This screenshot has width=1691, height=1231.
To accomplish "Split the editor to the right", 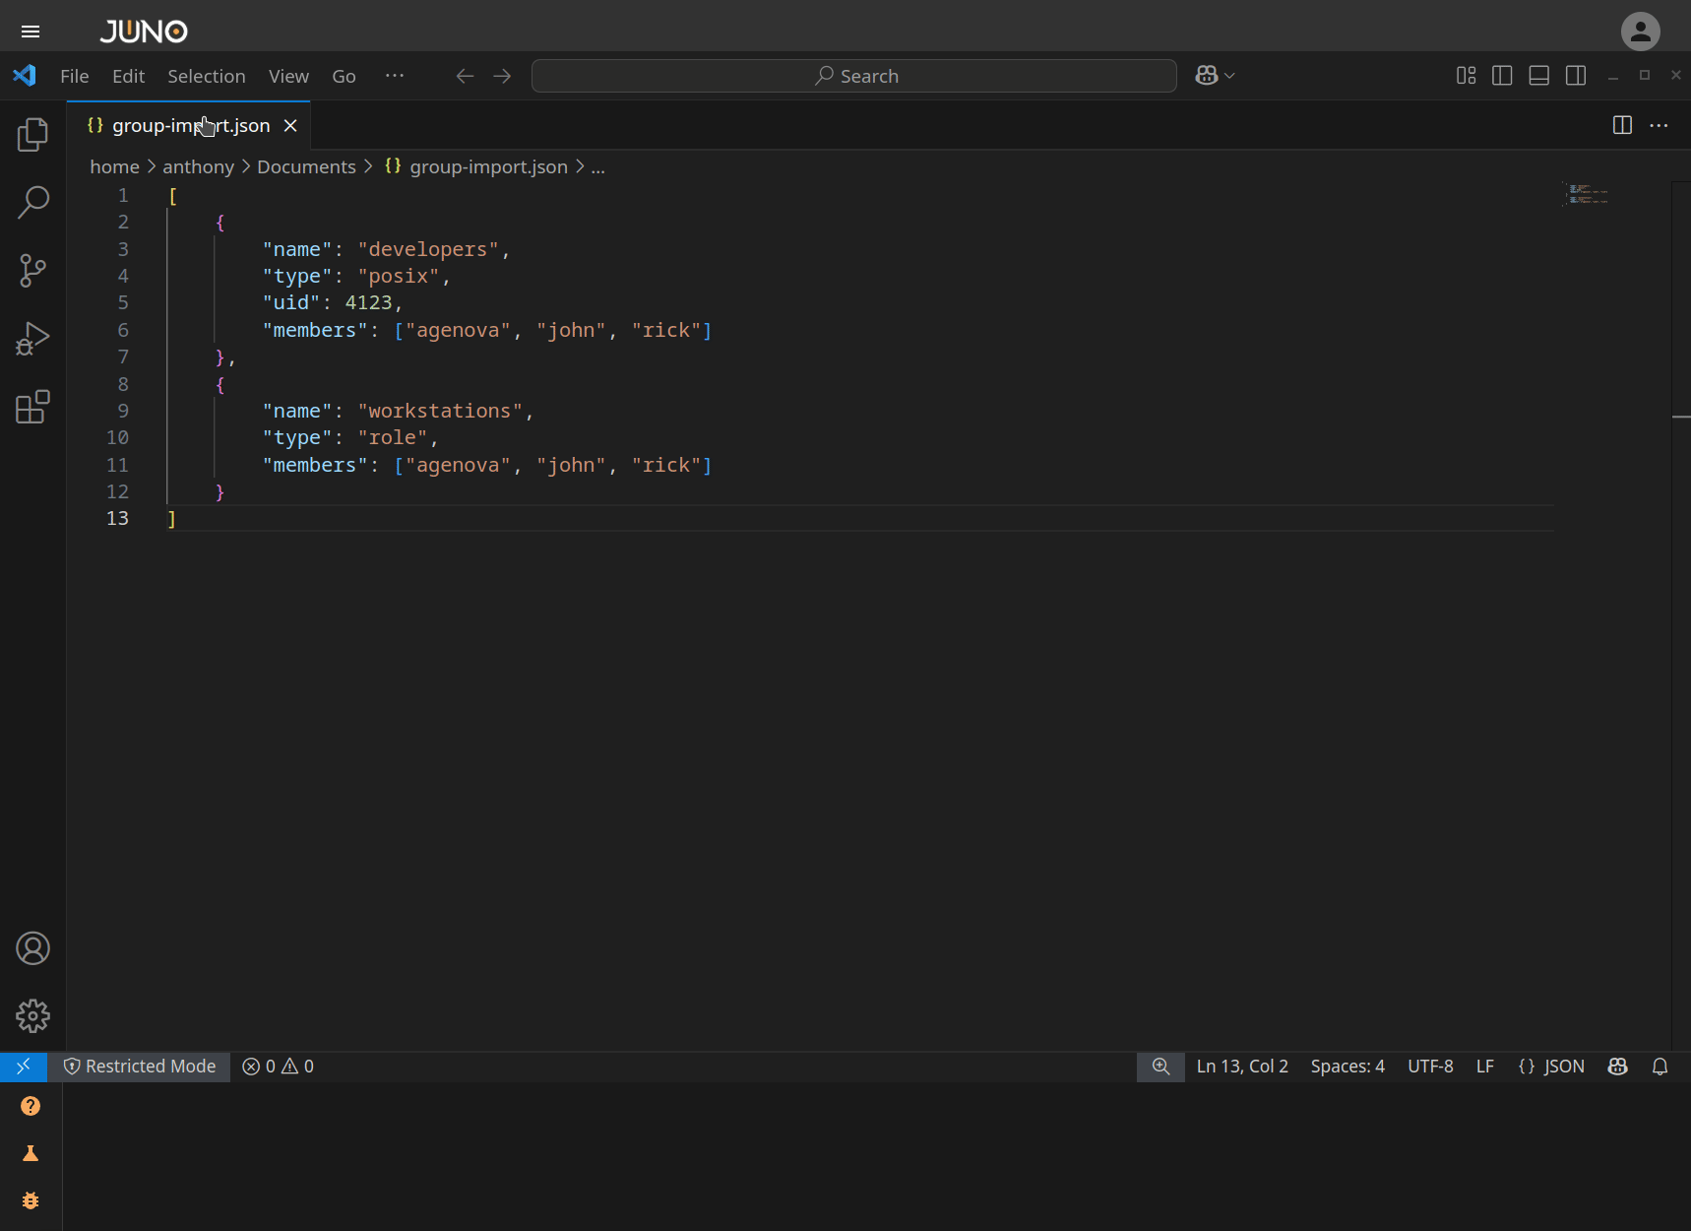I will 1622,125.
